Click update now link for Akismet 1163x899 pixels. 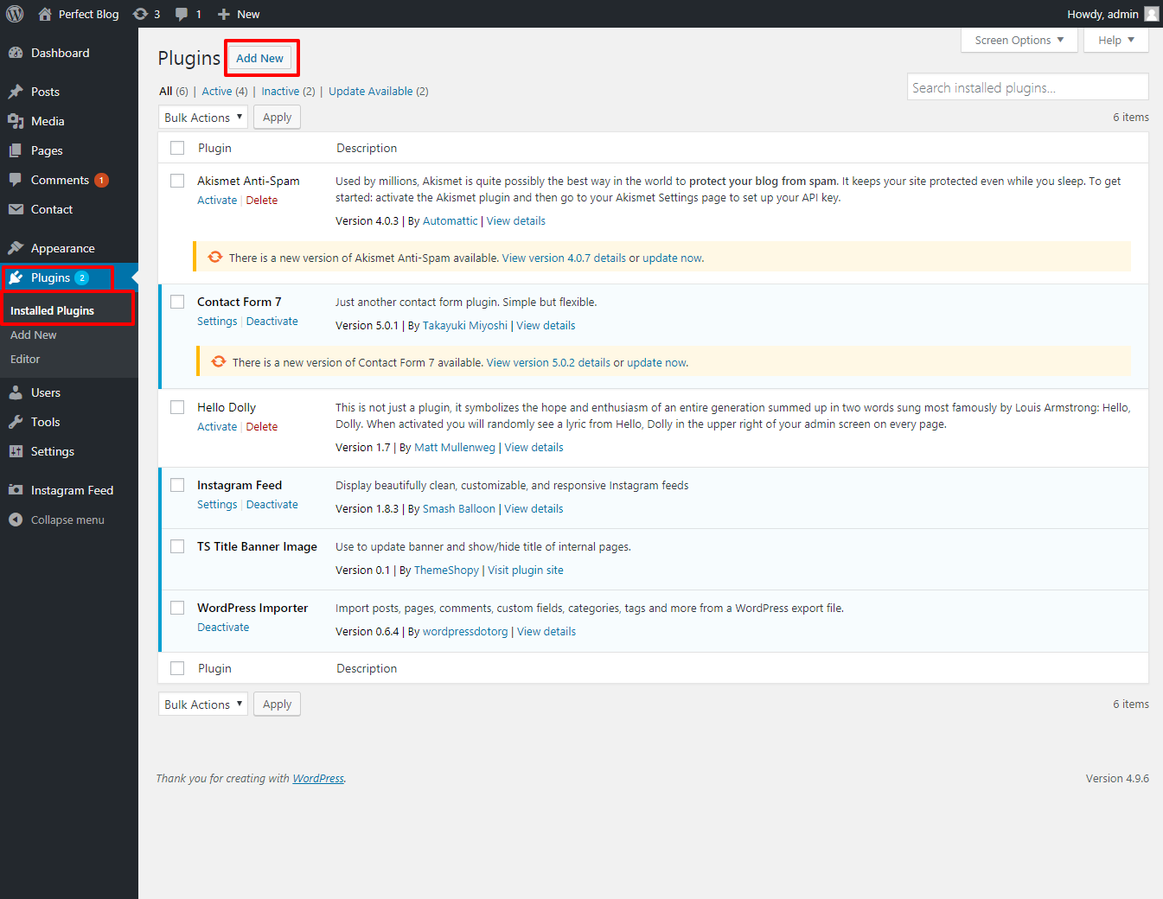[672, 258]
